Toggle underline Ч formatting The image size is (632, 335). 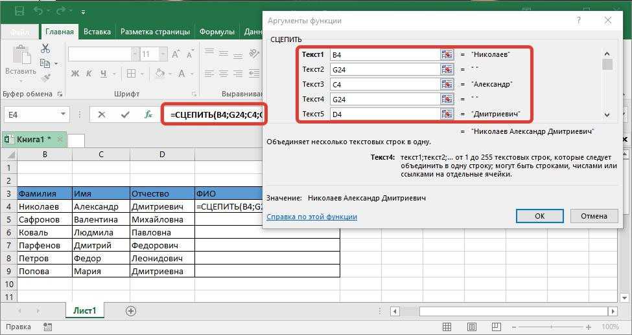click(105, 73)
